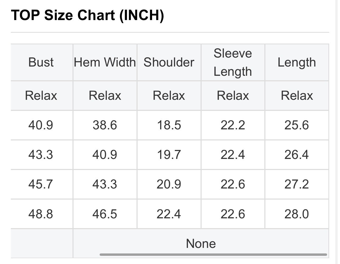Click bust value 45.7

41,184
